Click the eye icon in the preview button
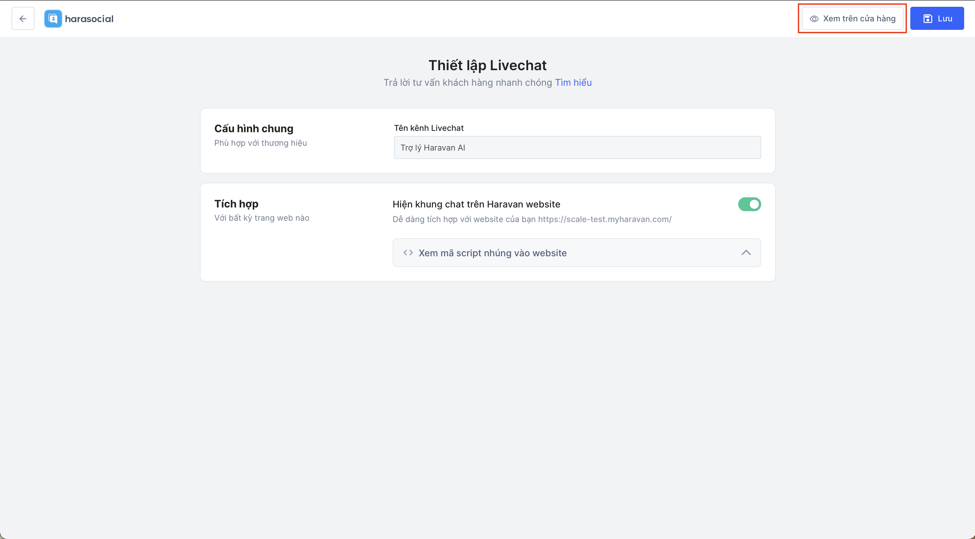Image resolution: width=975 pixels, height=539 pixels. coord(814,19)
